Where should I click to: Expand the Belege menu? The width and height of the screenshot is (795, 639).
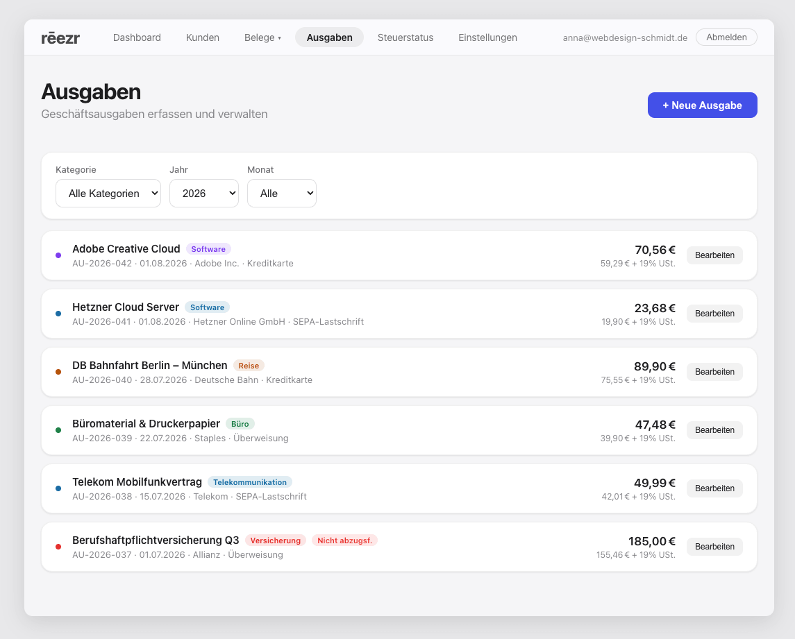[x=262, y=37]
